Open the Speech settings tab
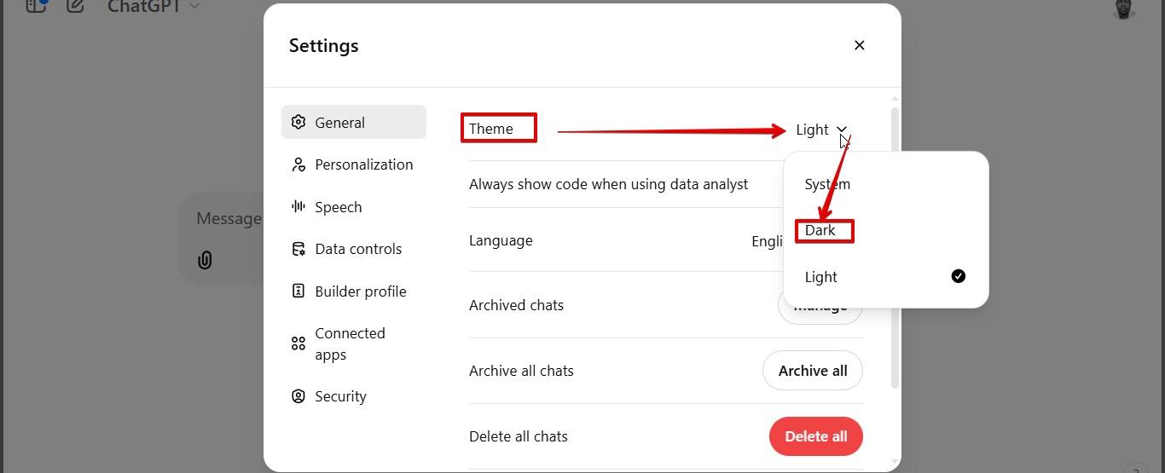The height and width of the screenshot is (473, 1165). [x=339, y=207]
